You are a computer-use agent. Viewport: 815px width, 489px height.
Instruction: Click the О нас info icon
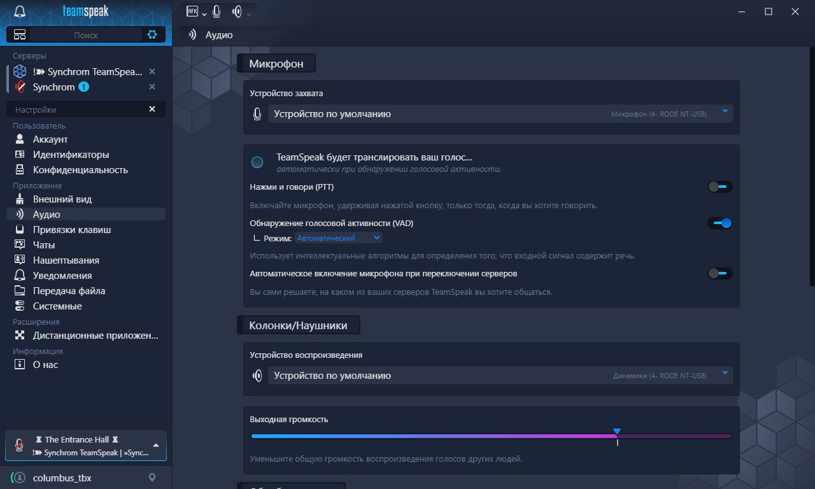click(x=20, y=364)
